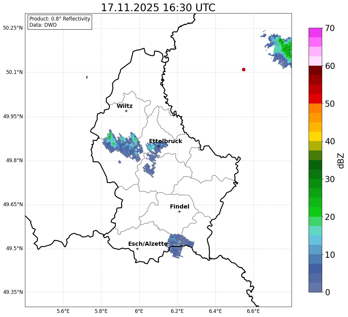Click the Esch/Alzette cross marker
348x317 pixels.
tap(137, 249)
